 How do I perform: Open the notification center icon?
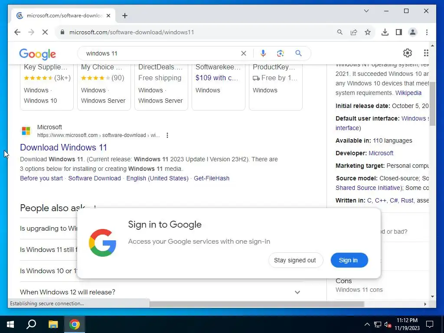point(430,324)
